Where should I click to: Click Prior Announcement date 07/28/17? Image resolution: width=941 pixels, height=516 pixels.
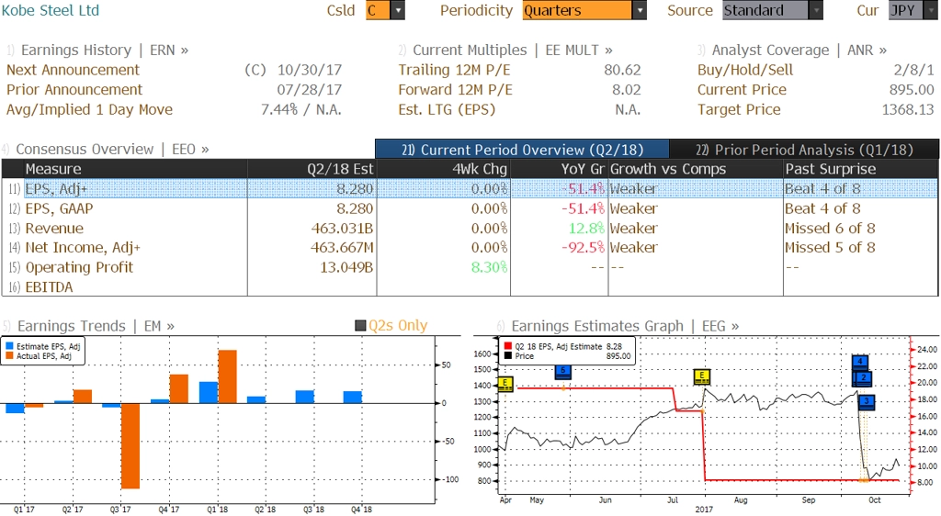click(x=310, y=90)
